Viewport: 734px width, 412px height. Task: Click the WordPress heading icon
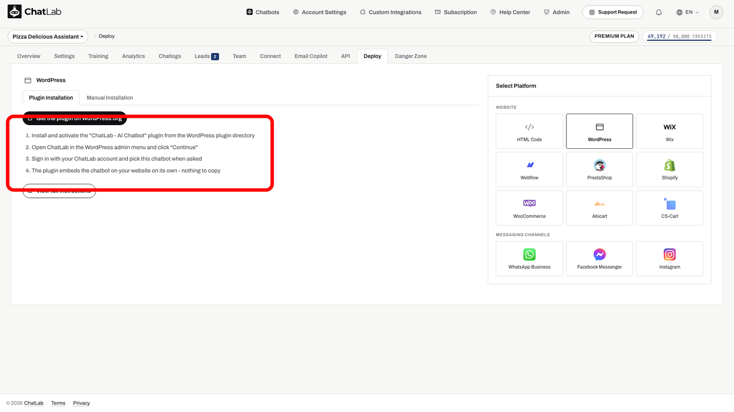[28, 81]
